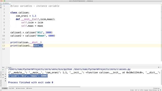Click the string "Ali" on line 9
This screenshot has width=162, height=91.
coord(39,32)
